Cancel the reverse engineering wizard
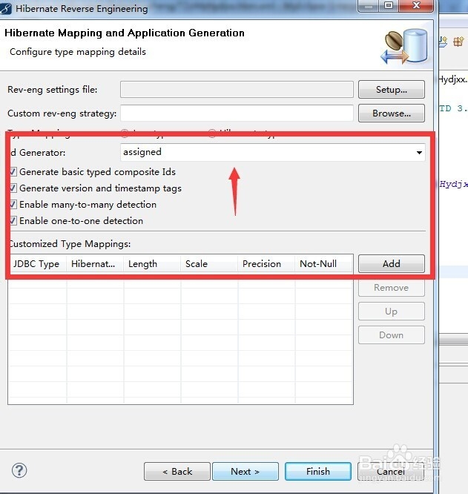468x494 pixels. (x=391, y=471)
